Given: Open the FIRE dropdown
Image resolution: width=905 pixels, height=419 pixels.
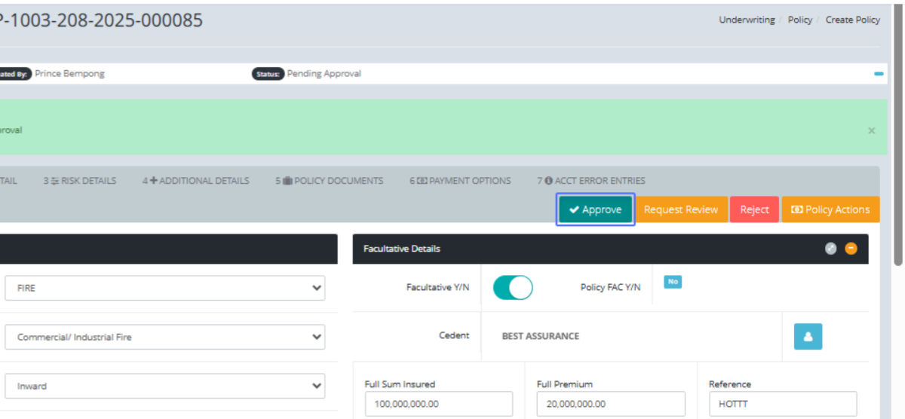Looking at the screenshot, I should click(164, 288).
